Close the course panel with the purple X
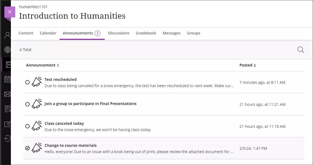 click(x=10, y=12)
